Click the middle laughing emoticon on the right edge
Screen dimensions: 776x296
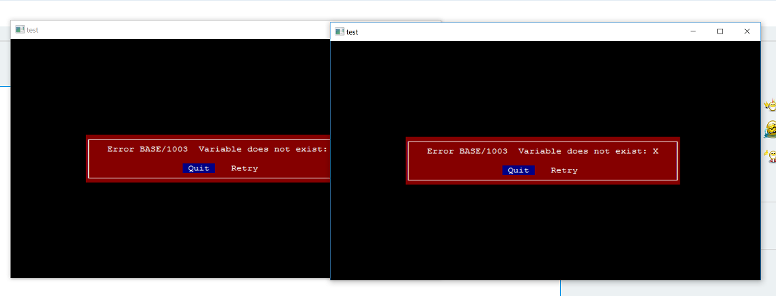770,130
